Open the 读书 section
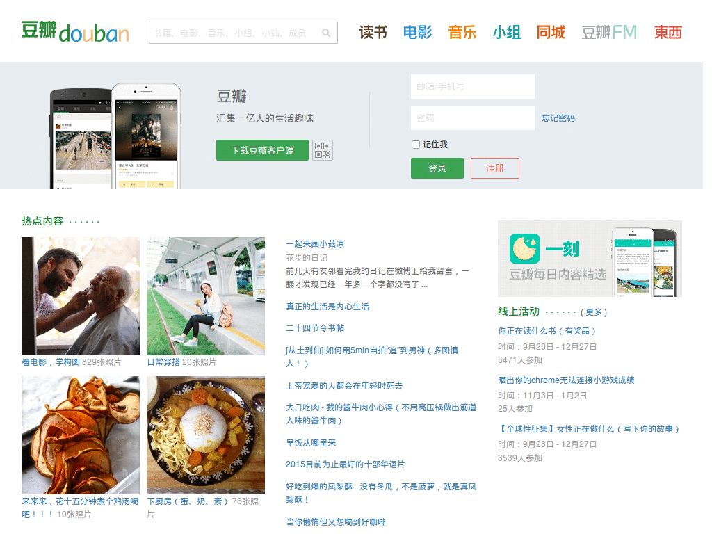 (373, 32)
